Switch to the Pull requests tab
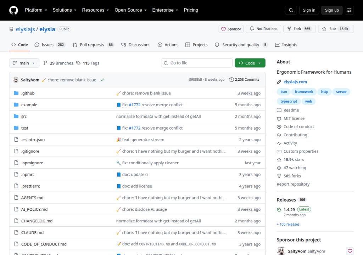Screen dimensions: 363x255 (93, 45)
